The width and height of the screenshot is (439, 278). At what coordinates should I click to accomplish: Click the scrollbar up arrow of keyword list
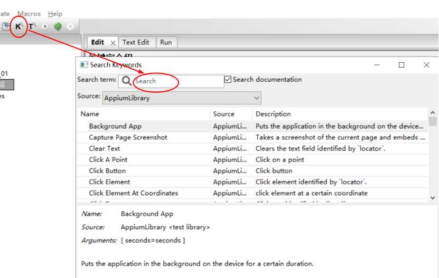click(x=433, y=113)
